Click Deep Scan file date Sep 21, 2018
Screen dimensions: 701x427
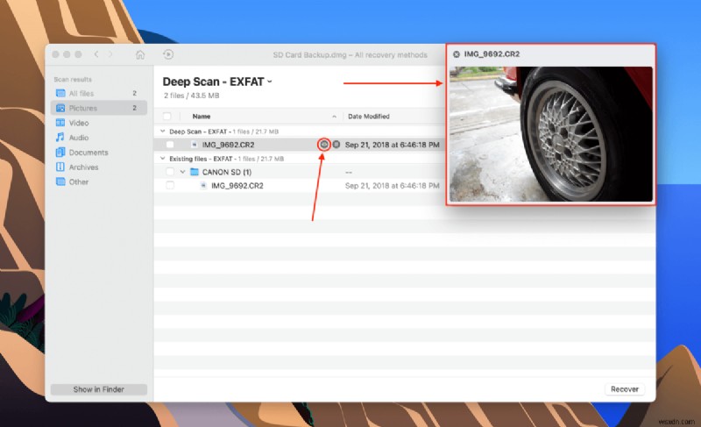point(392,145)
